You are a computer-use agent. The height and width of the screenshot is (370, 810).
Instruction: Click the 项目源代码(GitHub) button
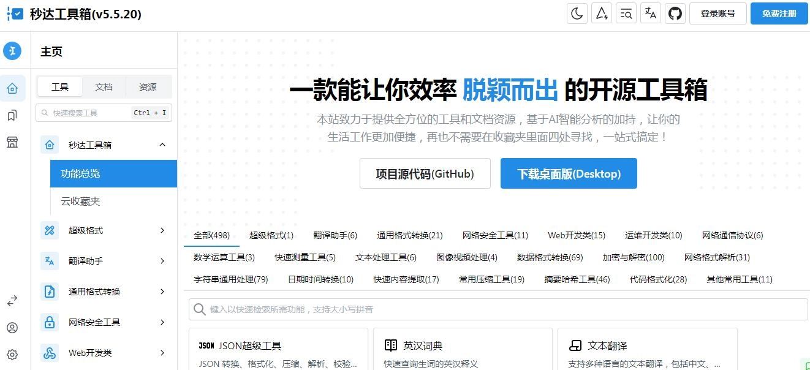425,173
